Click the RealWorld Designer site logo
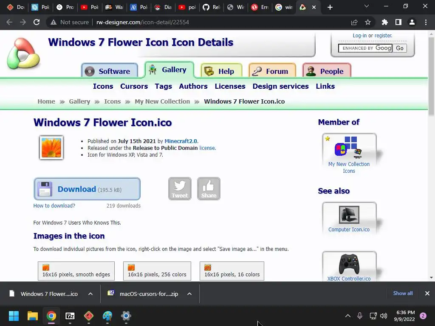Viewport: 435px width, 326px height. point(23,53)
